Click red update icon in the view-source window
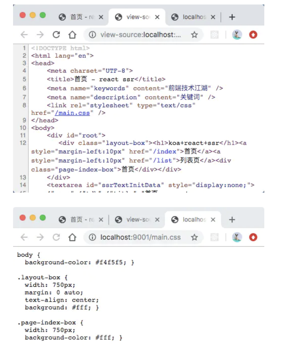 (x=253, y=35)
